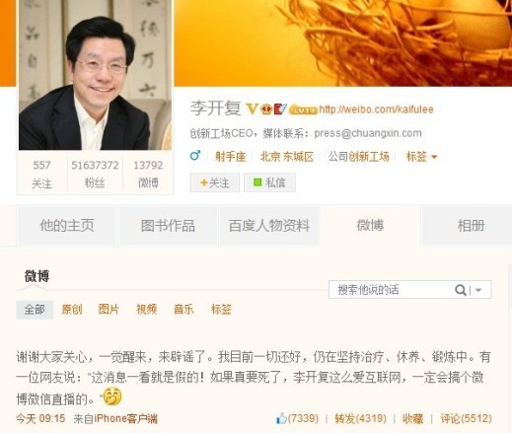Open the search options dropdown arrow
Screen dimensions: 512x433
coord(478,290)
